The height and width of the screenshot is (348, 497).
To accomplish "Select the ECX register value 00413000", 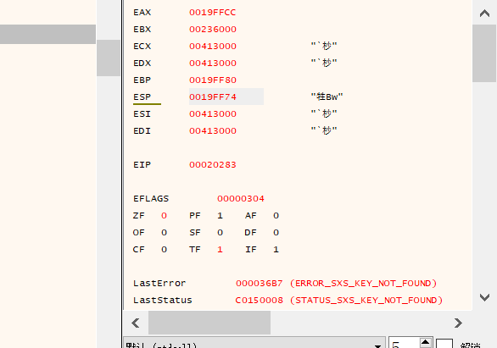I will click(x=213, y=47).
